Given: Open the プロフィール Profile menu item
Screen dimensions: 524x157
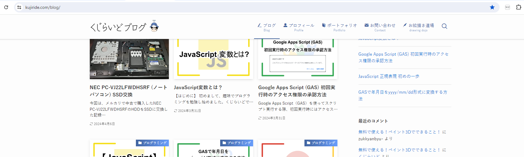Looking at the screenshot, I should (x=299, y=27).
